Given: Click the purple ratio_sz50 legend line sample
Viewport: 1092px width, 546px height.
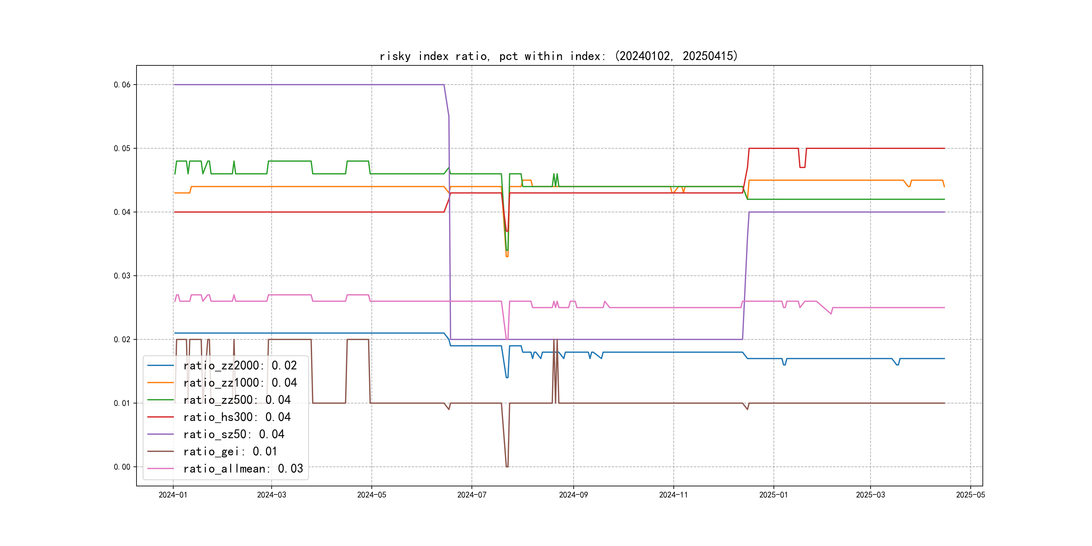Looking at the screenshot, I should 160,434.
